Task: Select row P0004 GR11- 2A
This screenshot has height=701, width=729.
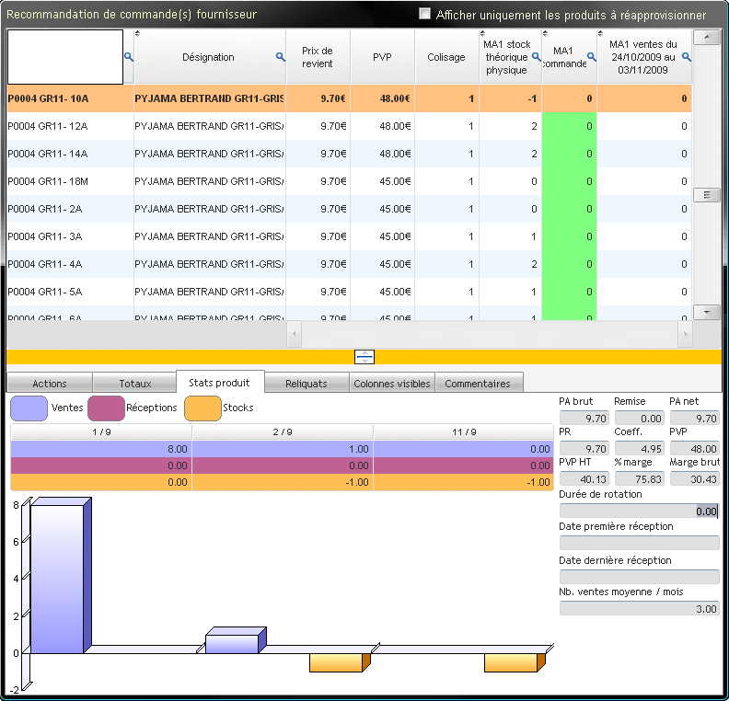Action: click(349, 209)
